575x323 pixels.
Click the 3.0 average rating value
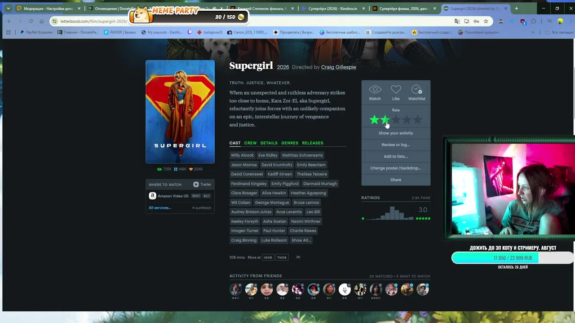(423, 210)
